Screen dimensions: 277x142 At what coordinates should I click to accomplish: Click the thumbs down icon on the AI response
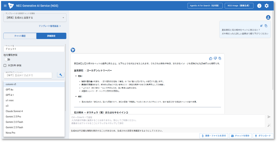click(215, 58)
